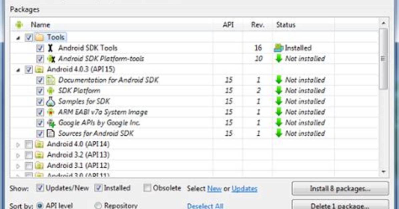Uncheck the Android SDK Platform-tools checkbox
This screenshot has height=209, width=399.
click(40, 59)
